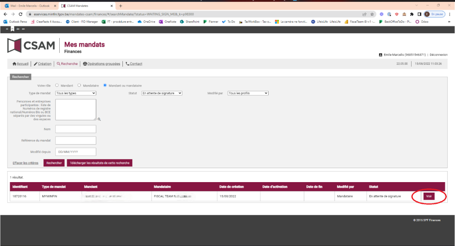Expand the 'Type de mandat' dropdown
The image size is (455, 246).
[76, 93]
